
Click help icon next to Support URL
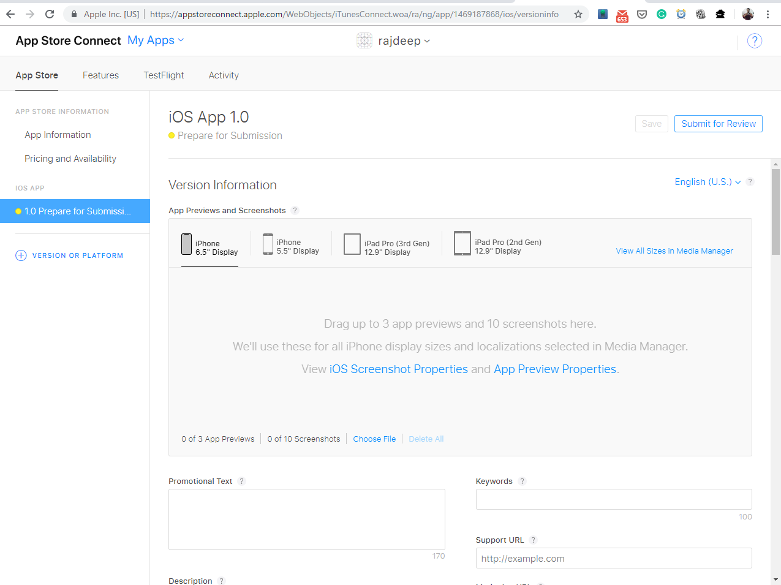click(533, 540)
